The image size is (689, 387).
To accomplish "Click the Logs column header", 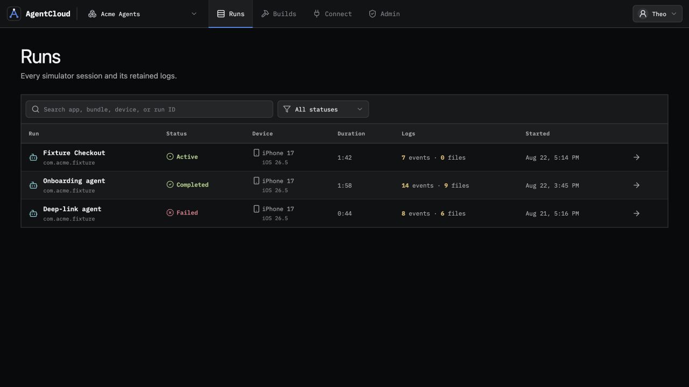I will pos(409,133).
